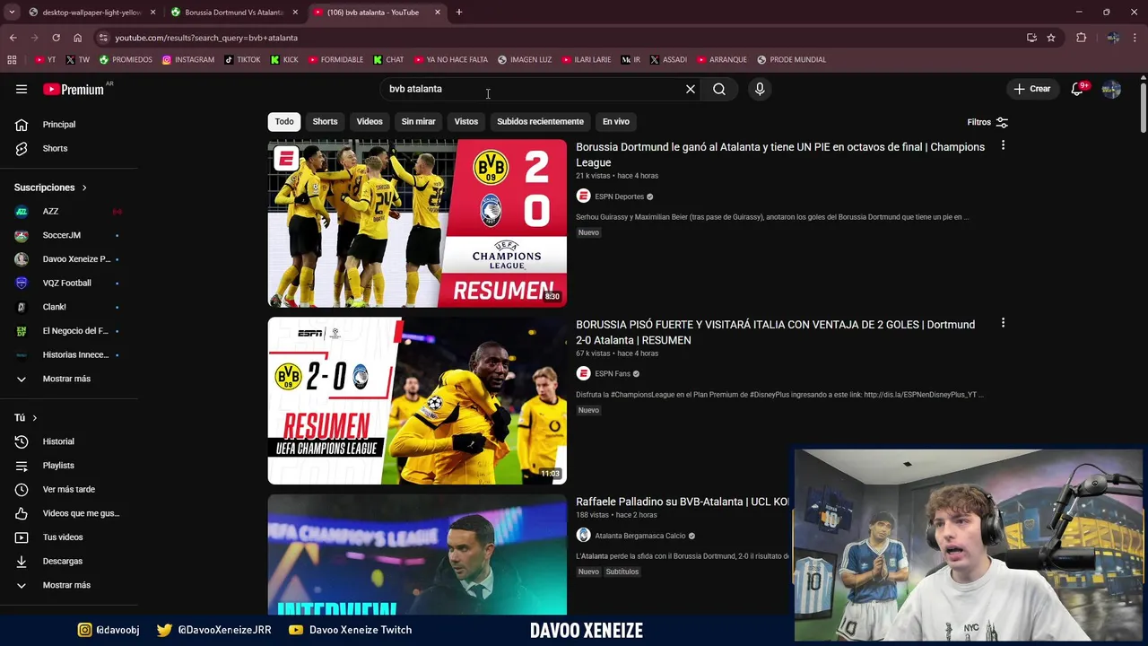Expand the Suscripciones section chevron
The width and height of the screenshot is (1148, 646).
84,188
